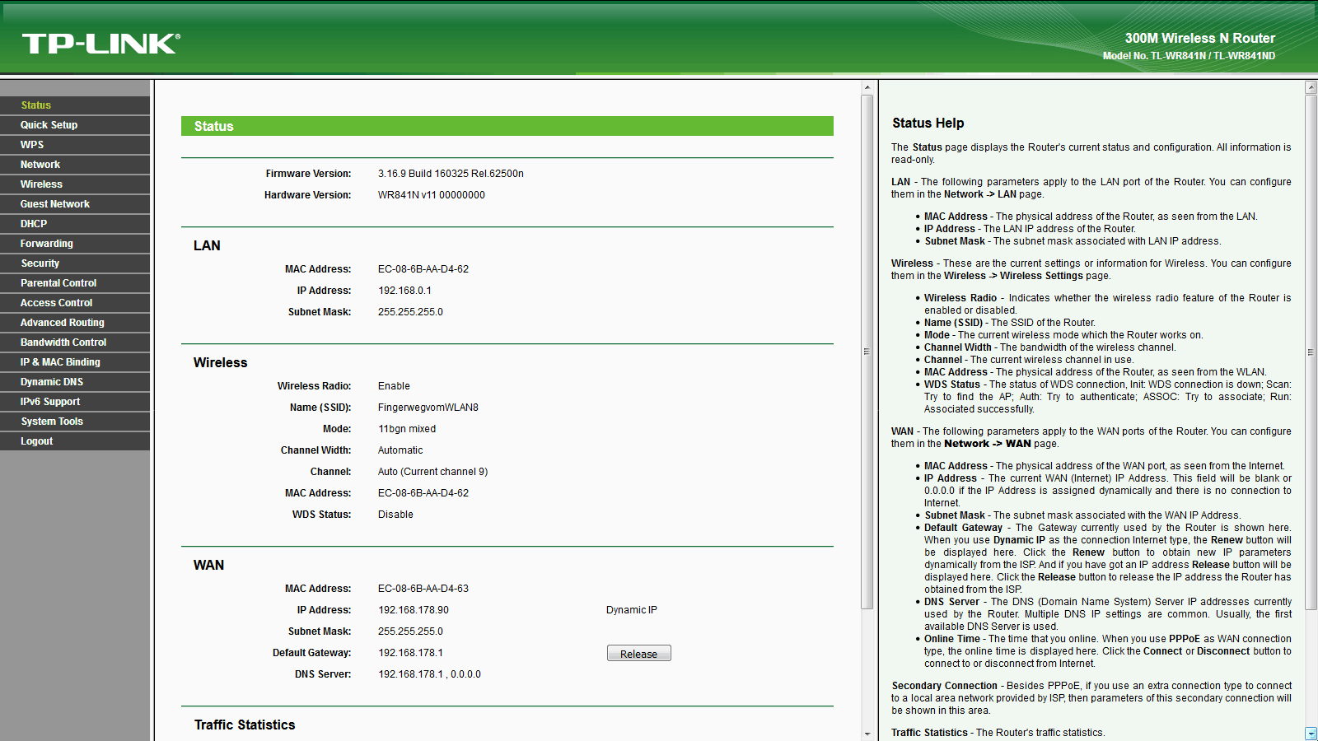Click hardware version WR841N v11 text
The width and height of the screenshot is (1318, 741).
432,195
